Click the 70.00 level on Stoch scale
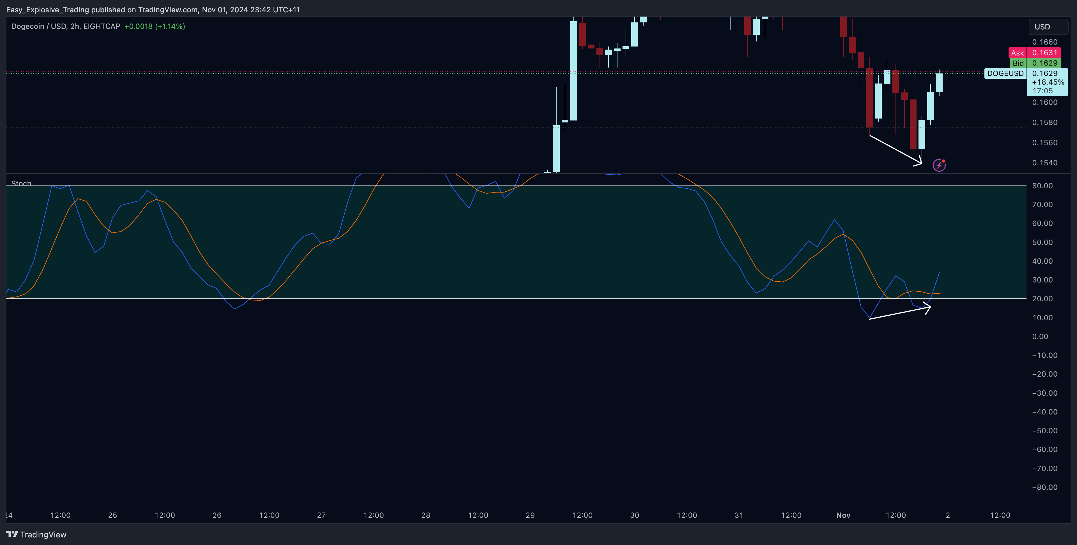This screenshot has width=1077, height=545. (x=1042, y=205)
